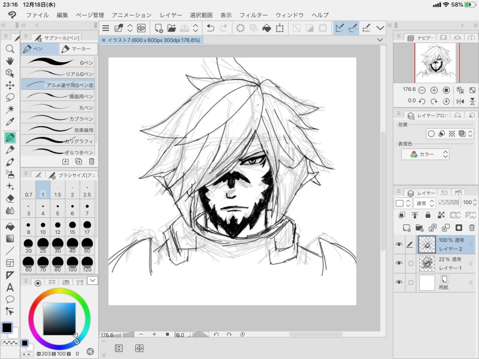
Task: Click the new raster layer icon
Action: pyautogui.click(x=407, y=227)
